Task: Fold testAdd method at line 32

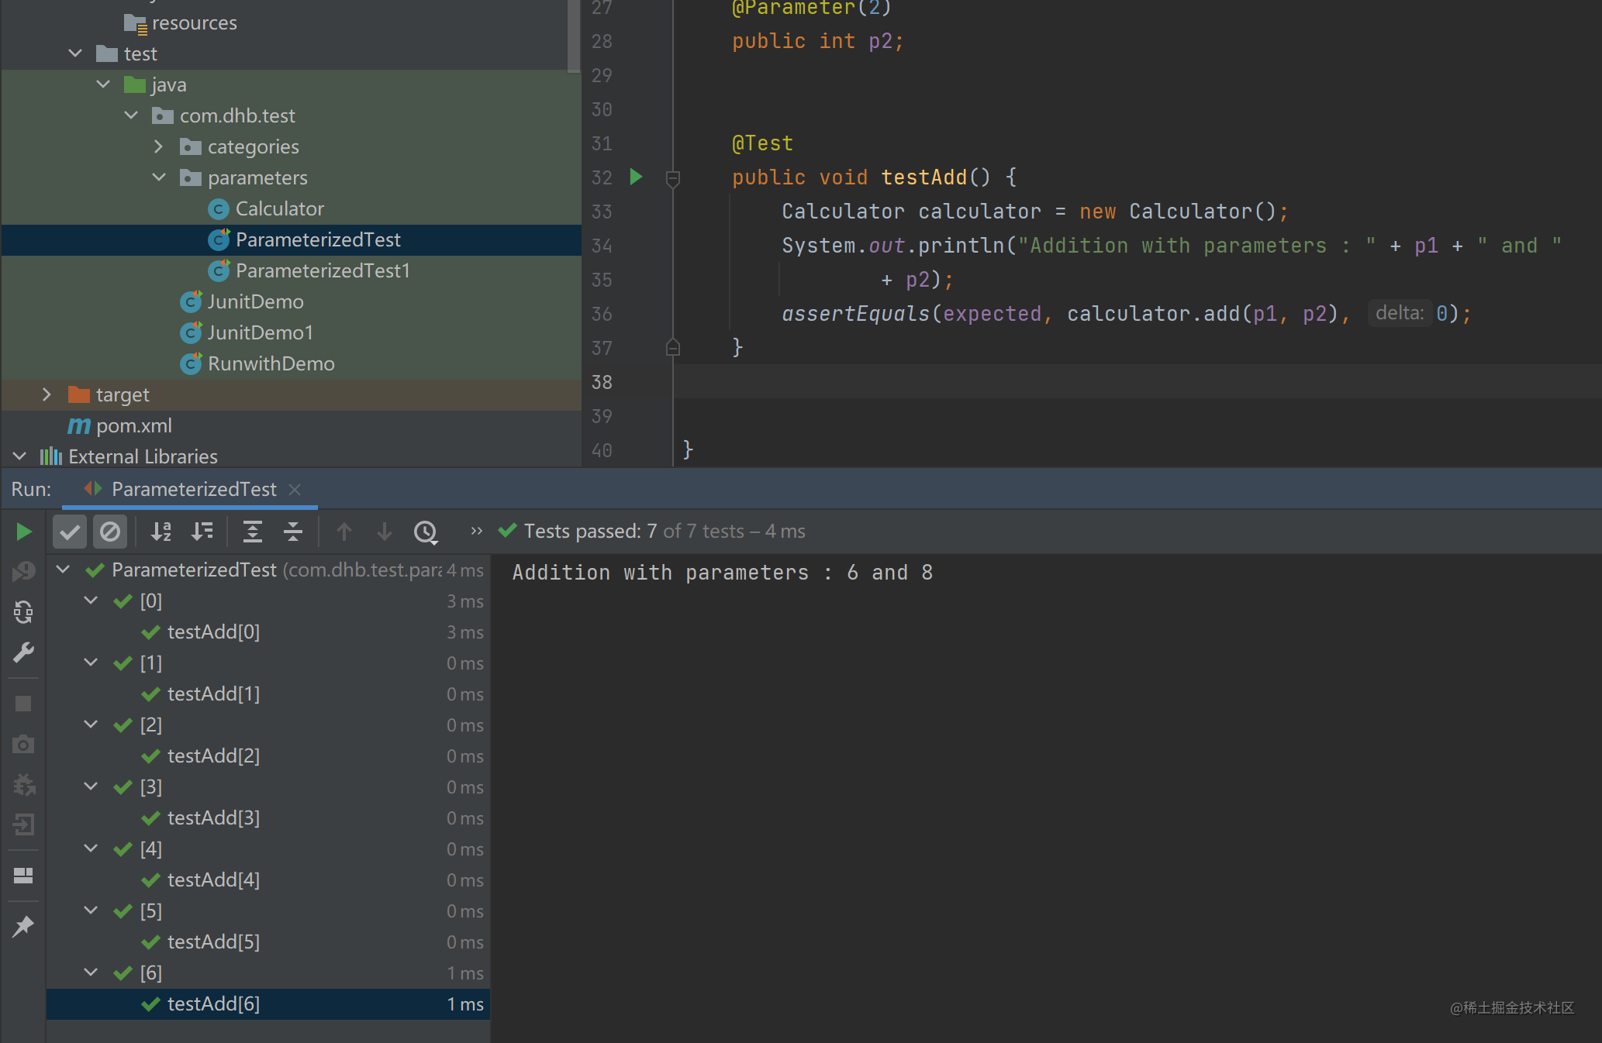Action: [673, 178]
